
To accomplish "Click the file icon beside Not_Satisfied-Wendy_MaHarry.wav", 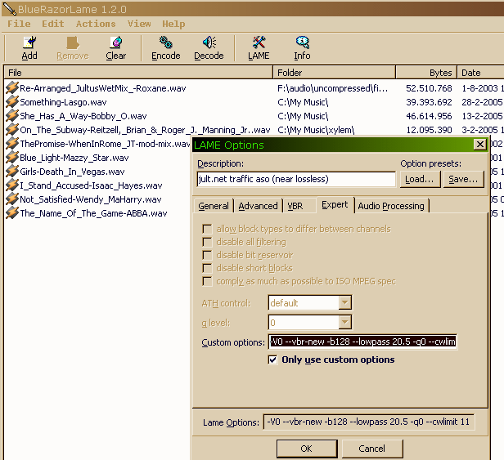I will pyautogui.click(x=12, y=199).
